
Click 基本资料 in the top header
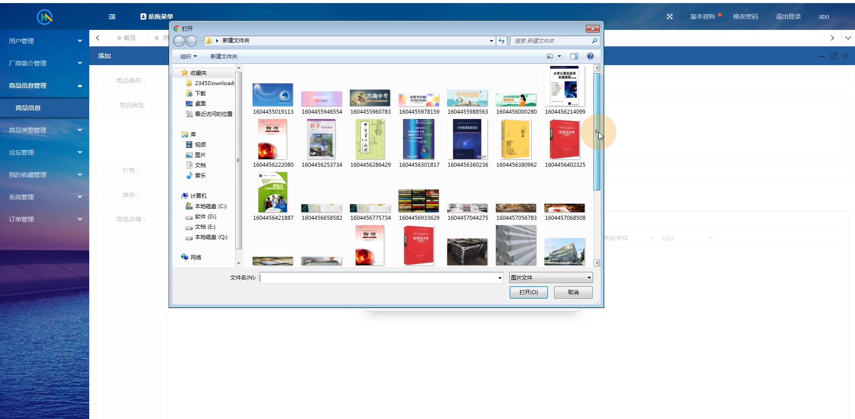tap(702, 16)
